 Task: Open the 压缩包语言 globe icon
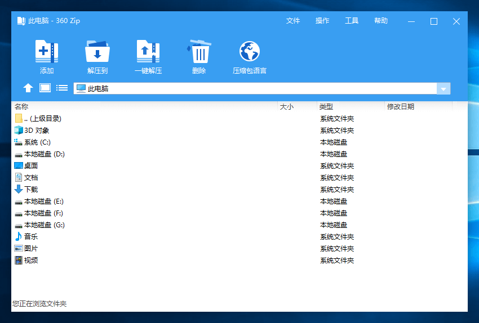(x=250, y=51)
